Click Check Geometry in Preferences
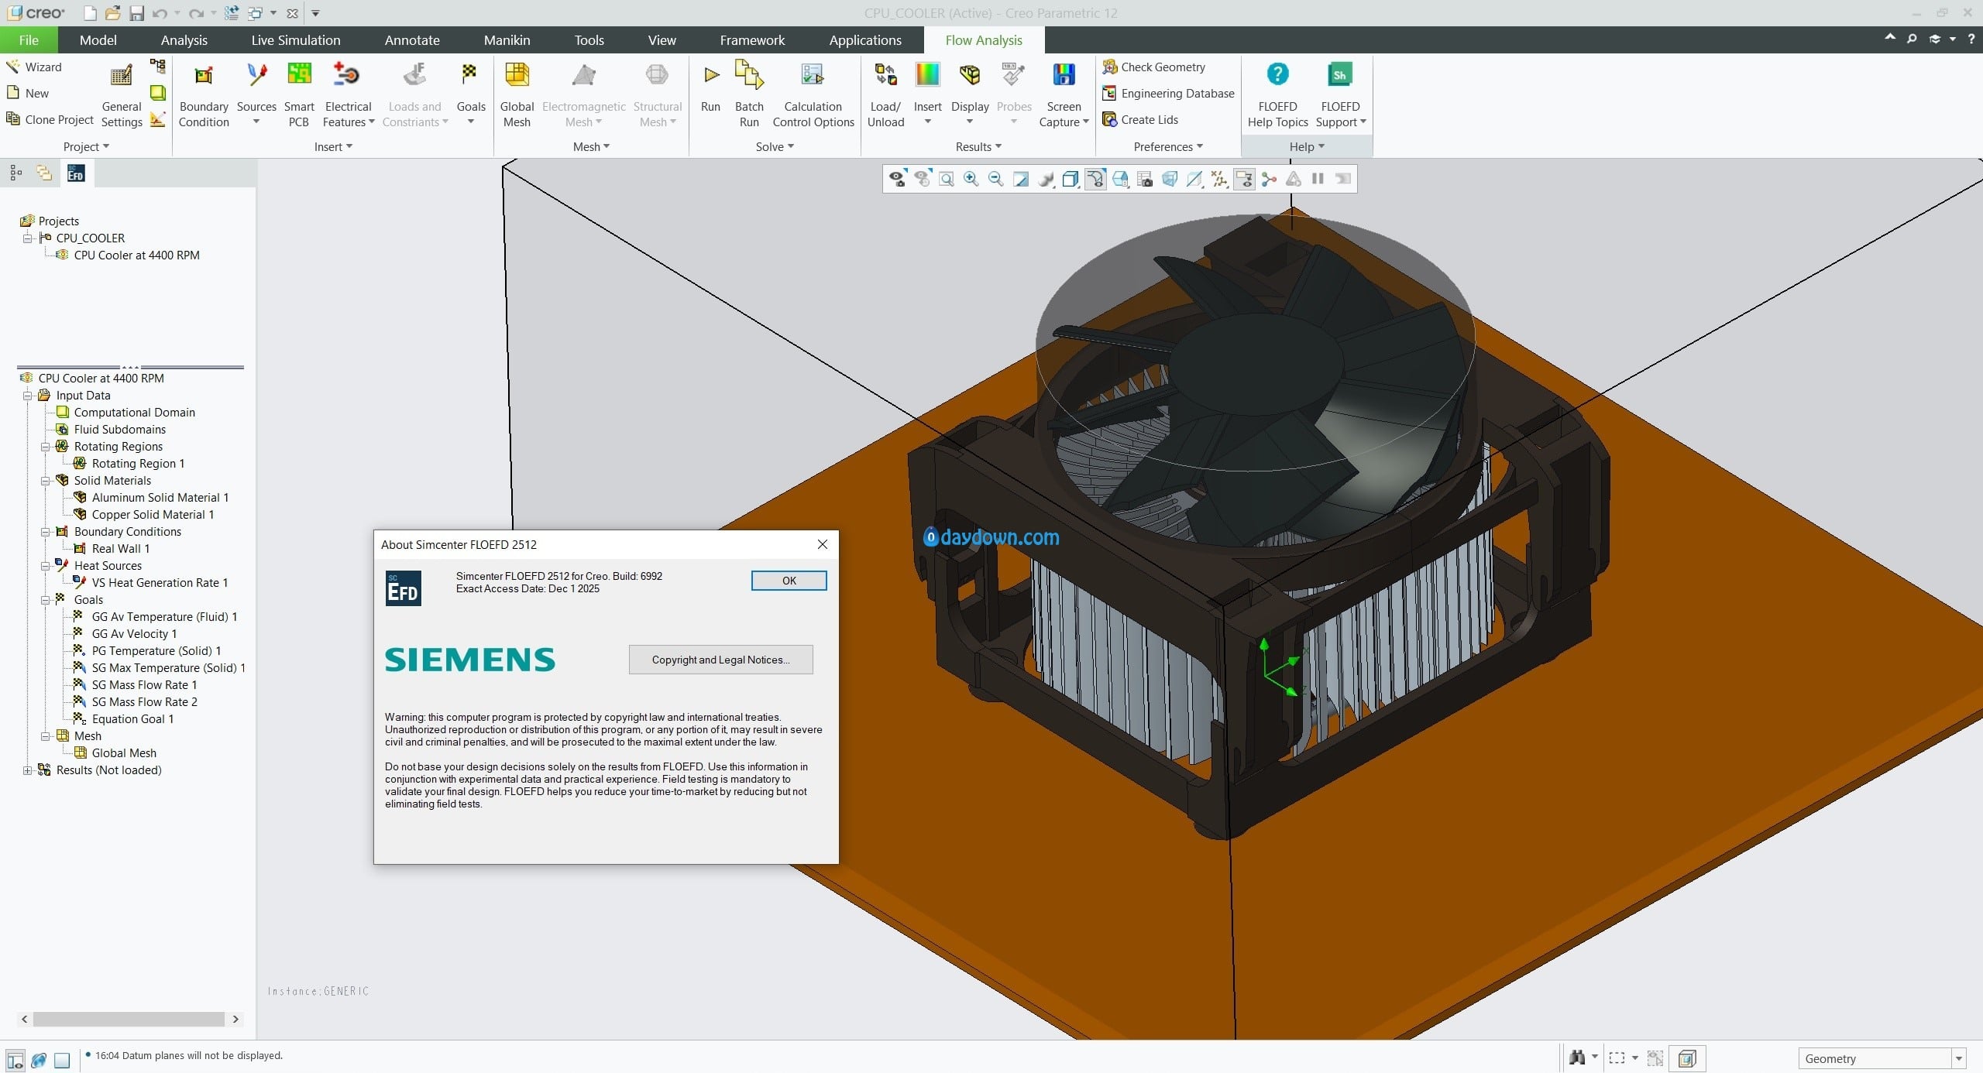Screen dimensions: 1983x1073 click(x=1153, y=67)
